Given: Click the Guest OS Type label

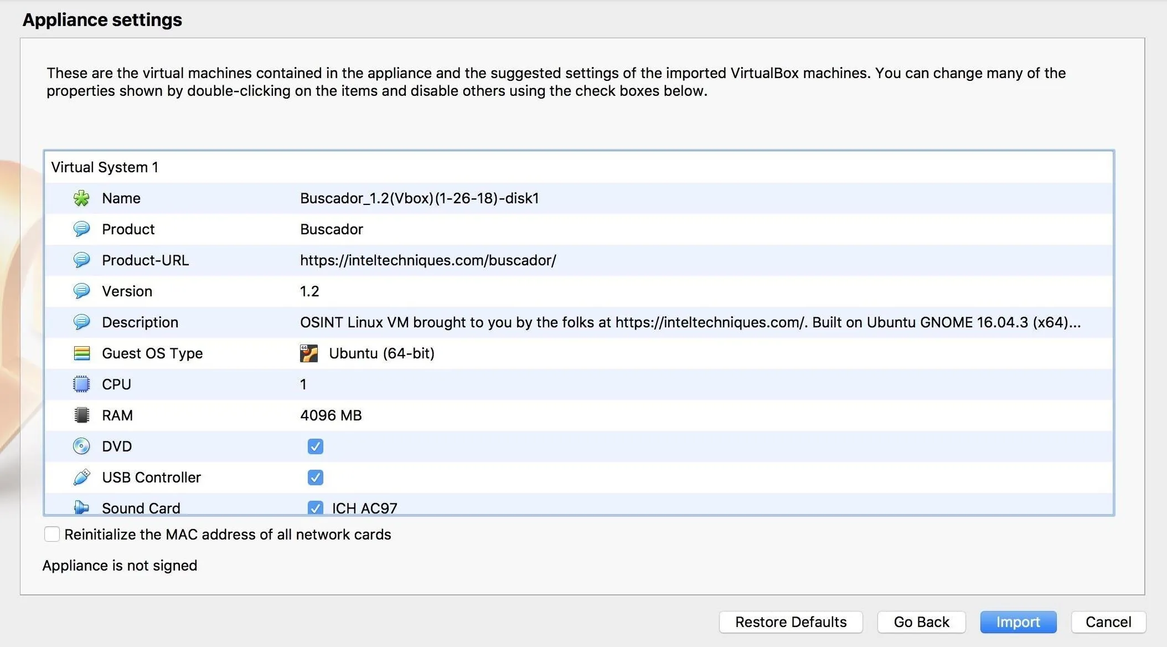Looking at the screenshot, I should (x=152, y=353).
